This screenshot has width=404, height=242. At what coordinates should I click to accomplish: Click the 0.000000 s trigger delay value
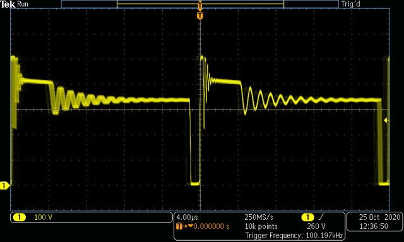(211, 226)
